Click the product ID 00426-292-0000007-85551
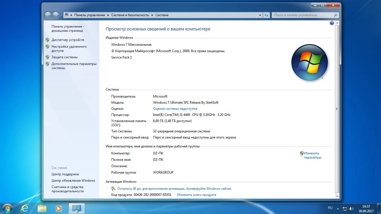The image size is (381, 214). click(153, 195)
